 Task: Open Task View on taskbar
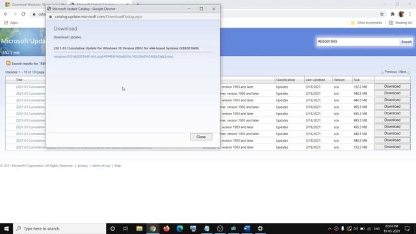click(125, 228)
